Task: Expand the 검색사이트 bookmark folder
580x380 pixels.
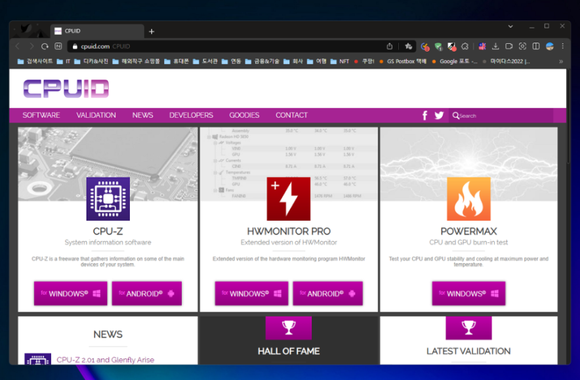Action: (x=35, y=62)
